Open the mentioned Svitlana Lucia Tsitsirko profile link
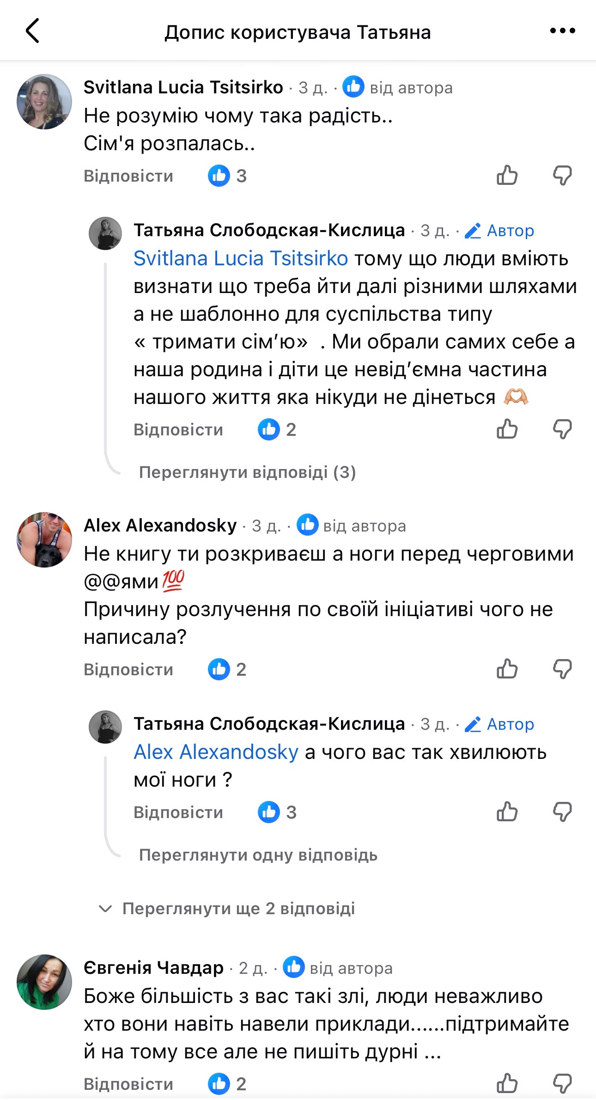The image size is (596, 1100). 240,259
